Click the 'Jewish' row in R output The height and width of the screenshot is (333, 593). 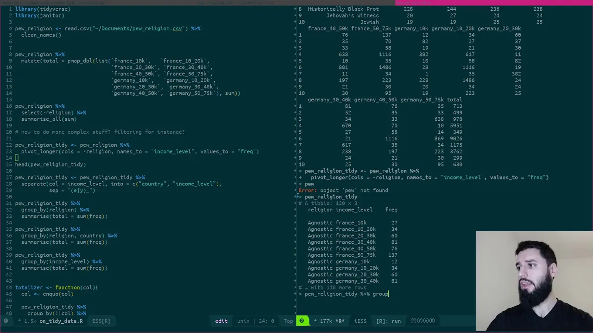[x=420, y=22]
